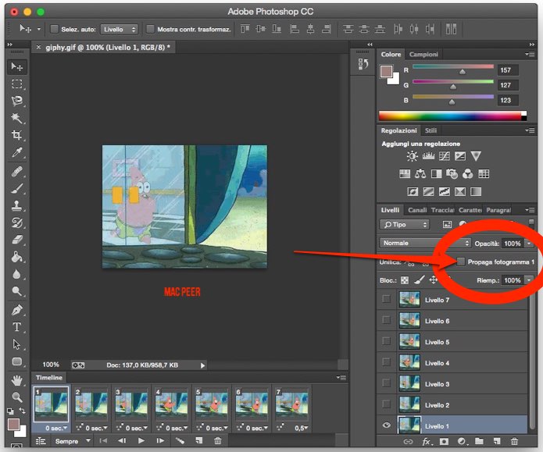
Task: Open the Normale blending mode dropdown
Action: pyautogui.click(x=425, y=244)
